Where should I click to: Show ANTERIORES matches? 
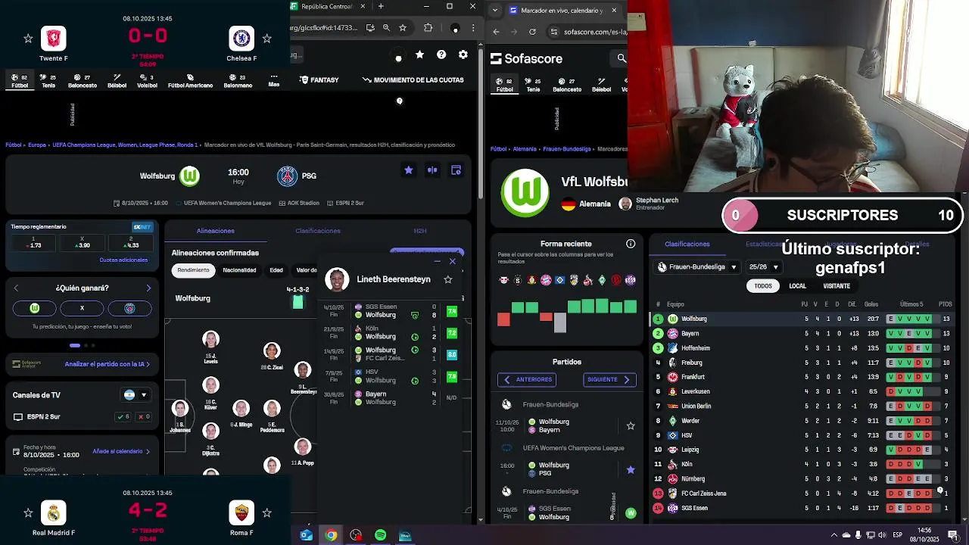click(x=527, y=379)
